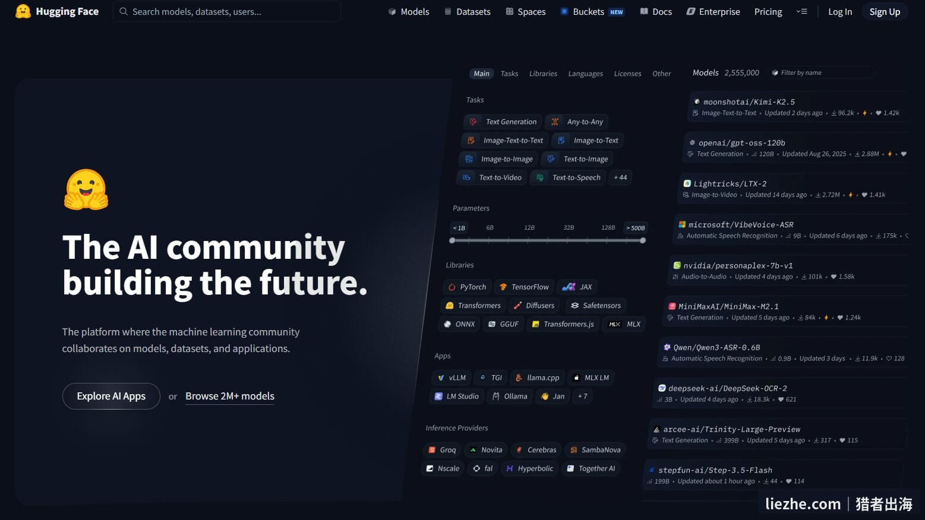Viewport: 925px width, 520px height.
Task: Open the Enterprise page
Action: pos(713,11)
